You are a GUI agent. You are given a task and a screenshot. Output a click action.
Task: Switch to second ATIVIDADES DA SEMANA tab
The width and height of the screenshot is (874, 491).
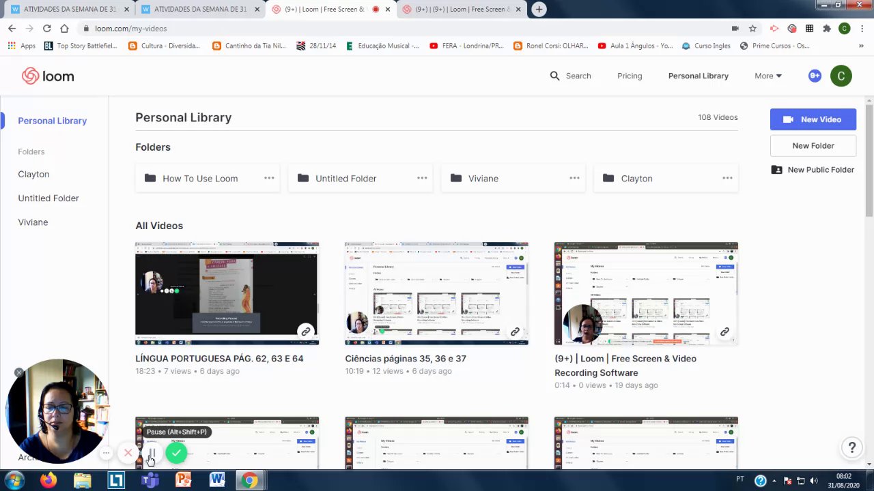point(199,10)
